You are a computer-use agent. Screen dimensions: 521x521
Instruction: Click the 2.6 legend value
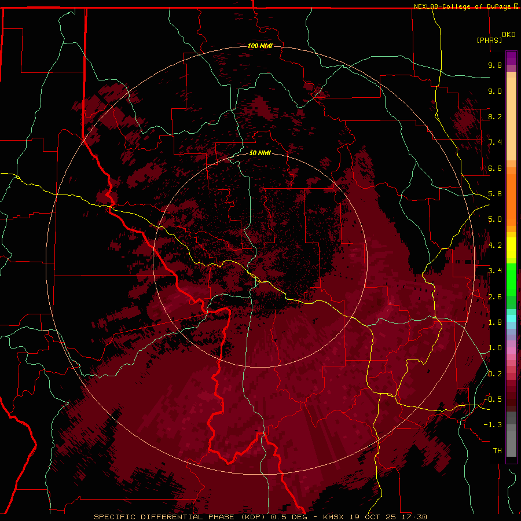tap(495, 297)
